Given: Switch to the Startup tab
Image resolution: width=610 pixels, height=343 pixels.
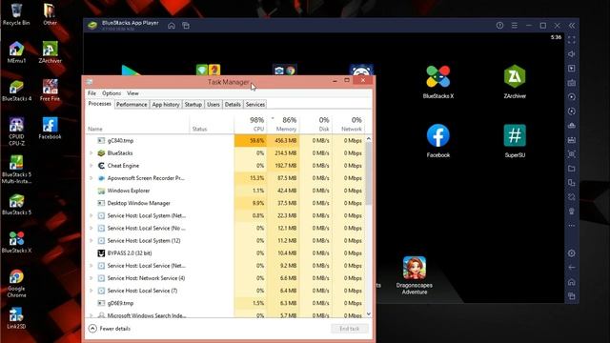Looking at the screenshot, I should tap(193, 105).
